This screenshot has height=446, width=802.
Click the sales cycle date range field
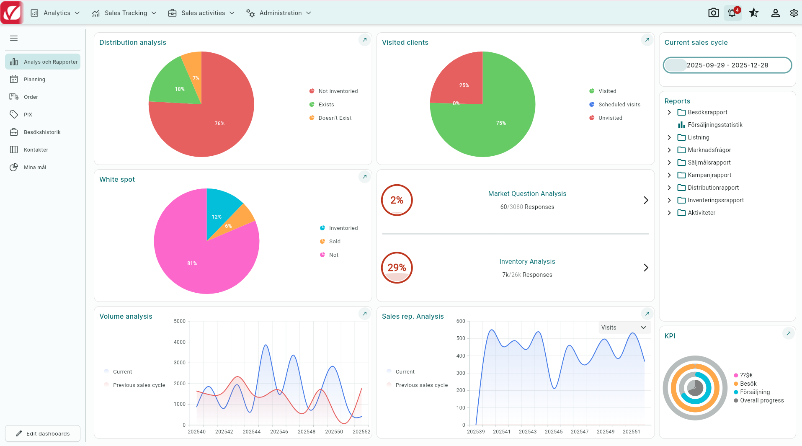pos(727,65)
